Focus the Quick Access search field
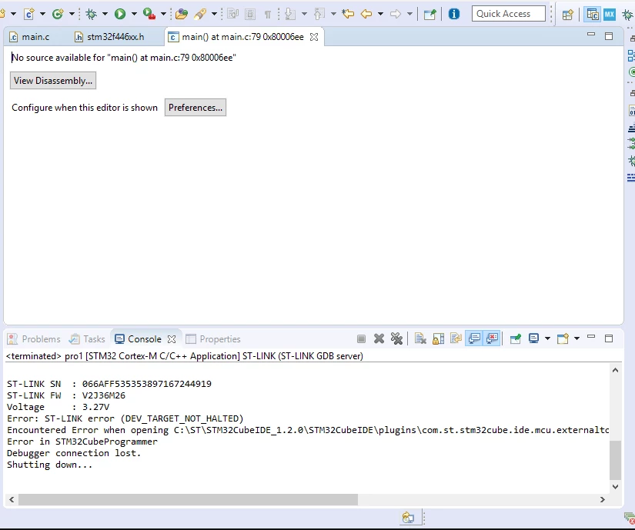Image resolution: width=635 pixels, height=530 pixels. (508, 14)
